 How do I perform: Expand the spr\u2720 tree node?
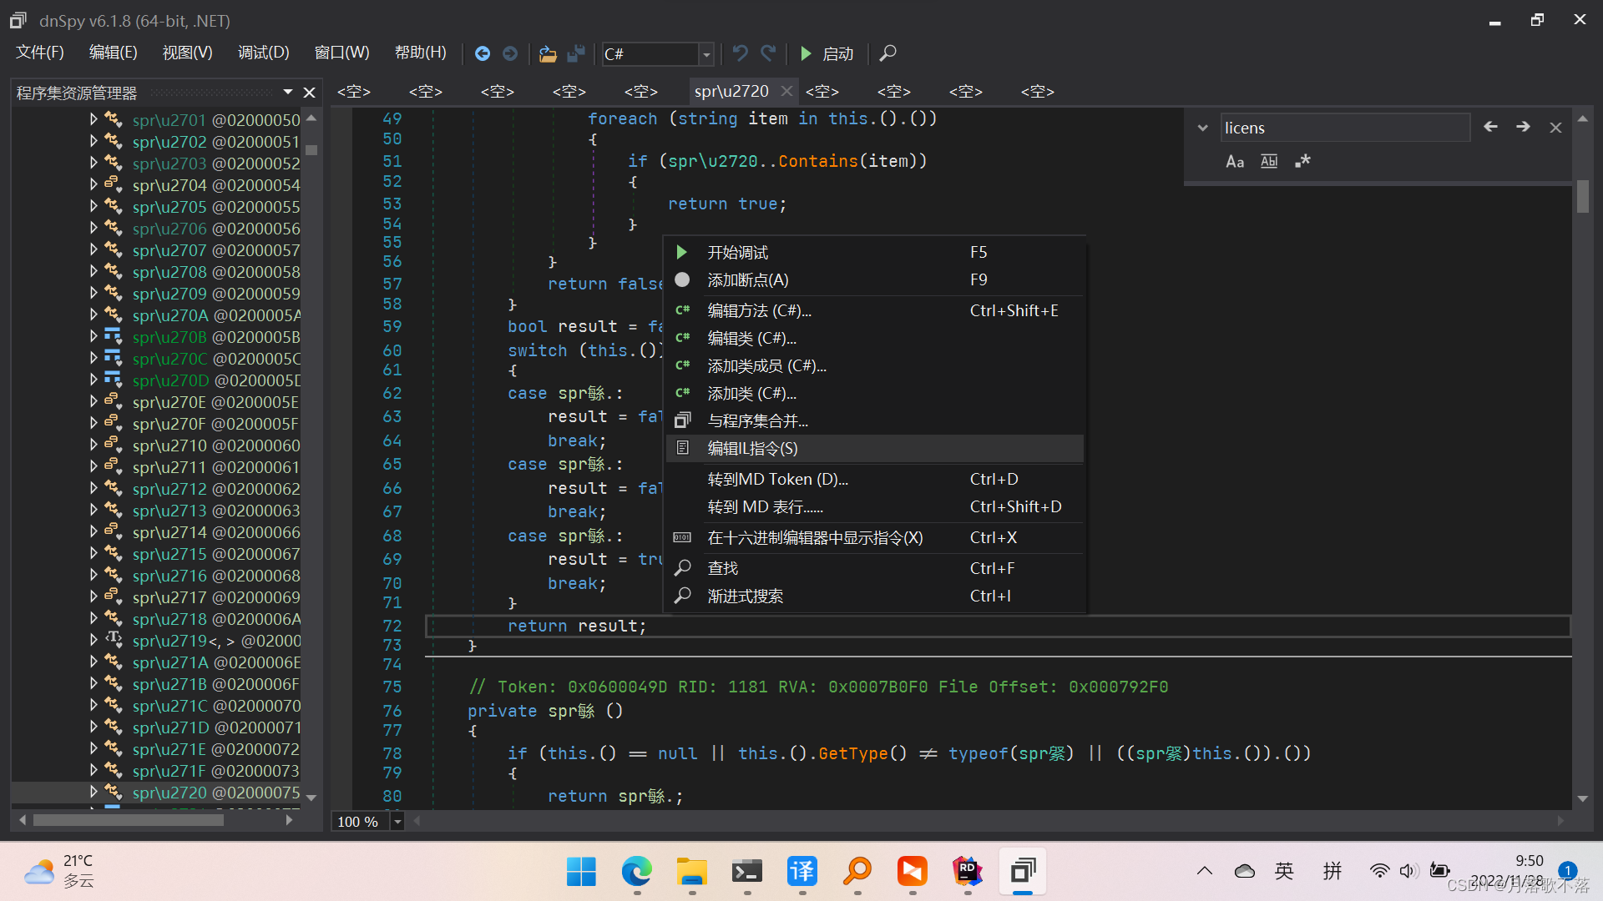(x=94, y=793)
